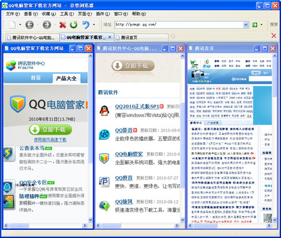Open the 文件 menu
Viewport: 281px width, 238px height.
click(x=13, y=14)
